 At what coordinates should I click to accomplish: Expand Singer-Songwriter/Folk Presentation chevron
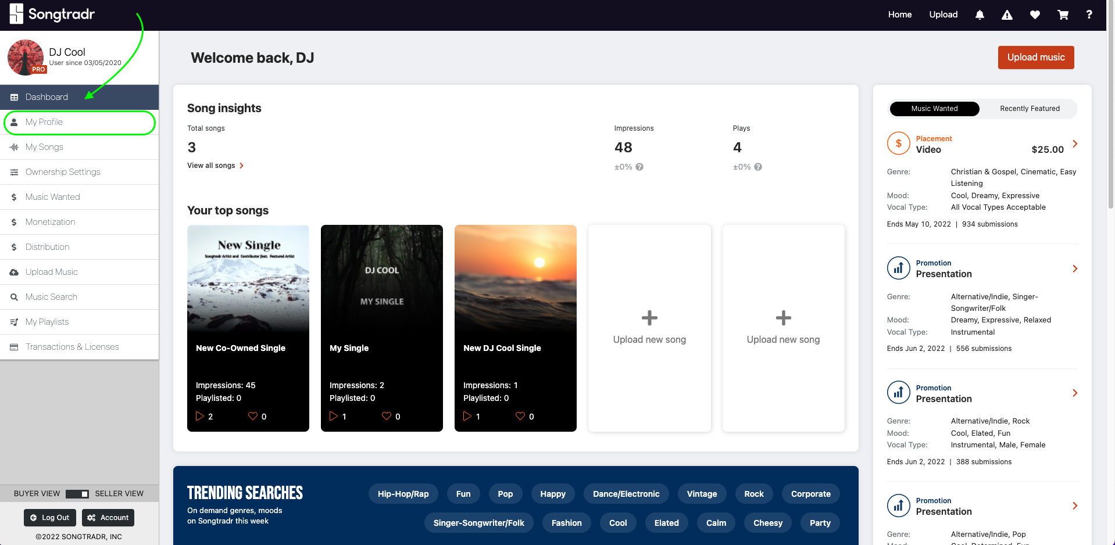coord(1075,268)
